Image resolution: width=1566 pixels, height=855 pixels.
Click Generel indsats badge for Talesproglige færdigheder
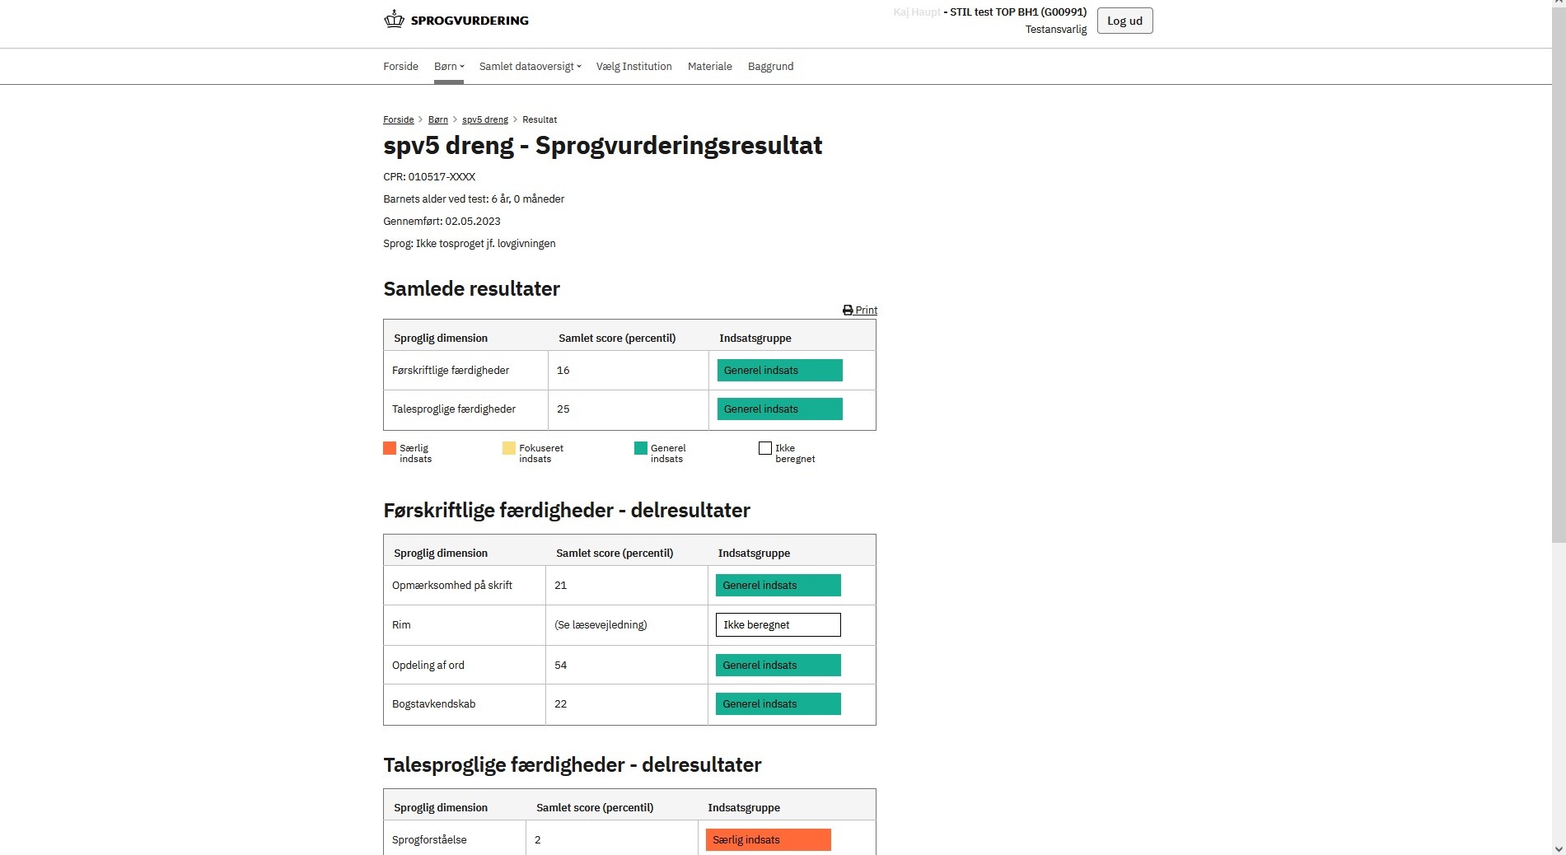[x=779, y=409]
